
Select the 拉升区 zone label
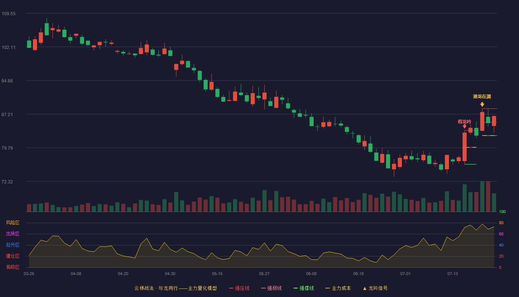coord(13,245)
